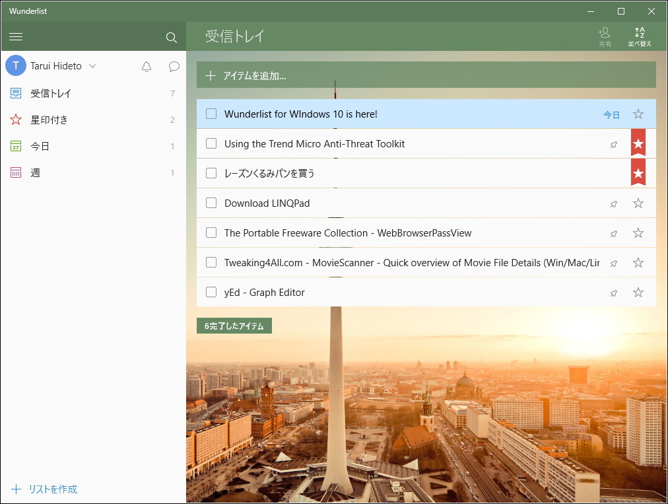This screenshot has width=668, height=504.
Task: Star the yEd - Graph Editor task
Action: 638,292
